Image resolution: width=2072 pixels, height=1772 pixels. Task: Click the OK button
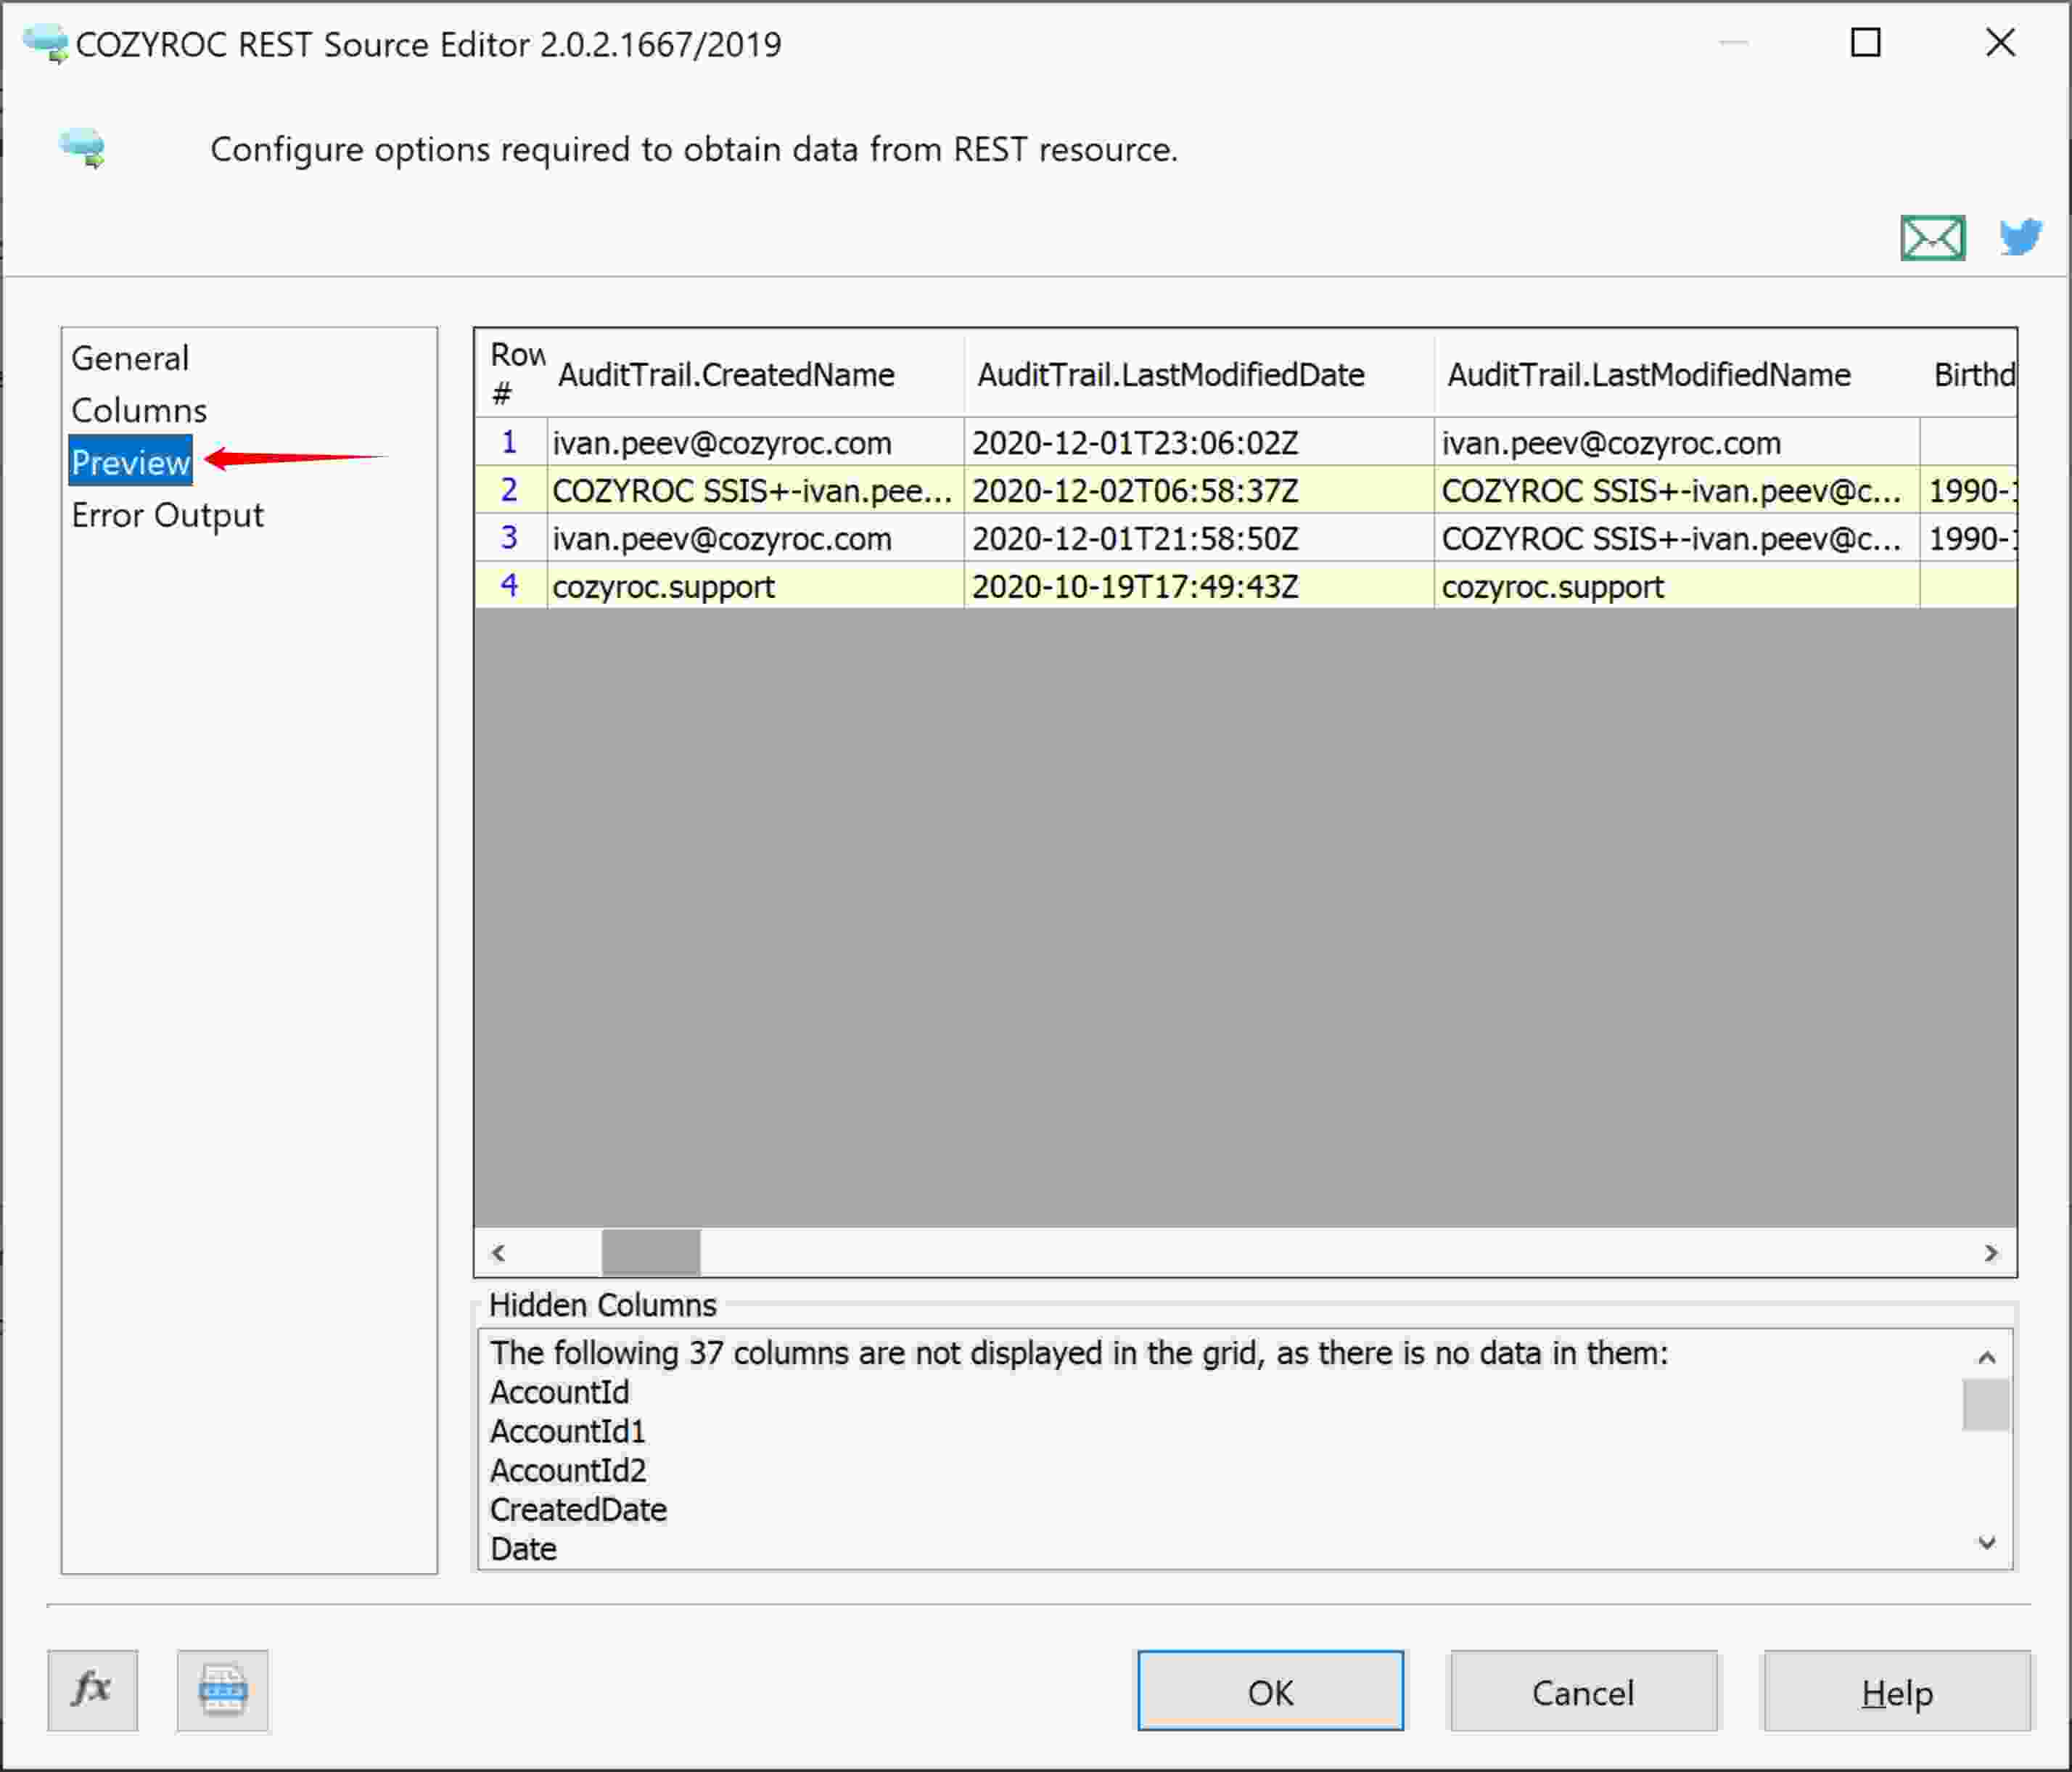(x=1270, y=1691)
